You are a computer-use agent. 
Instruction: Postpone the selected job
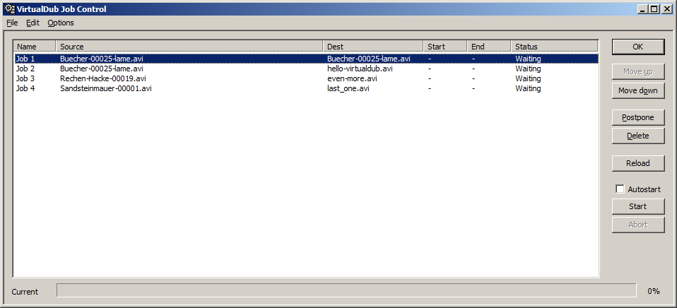(637, 117)
